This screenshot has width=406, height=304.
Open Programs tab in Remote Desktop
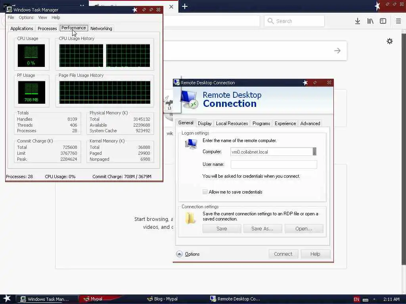point(261,123)
